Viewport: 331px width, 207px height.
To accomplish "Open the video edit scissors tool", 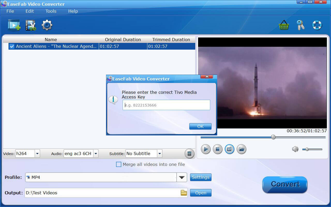I will (x=31, y=25).
